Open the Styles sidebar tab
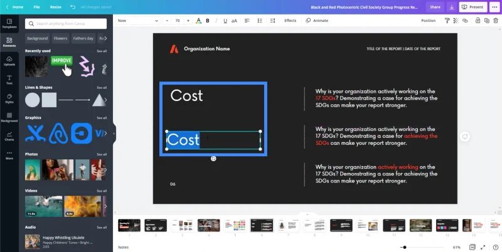 tap(9, 99)
